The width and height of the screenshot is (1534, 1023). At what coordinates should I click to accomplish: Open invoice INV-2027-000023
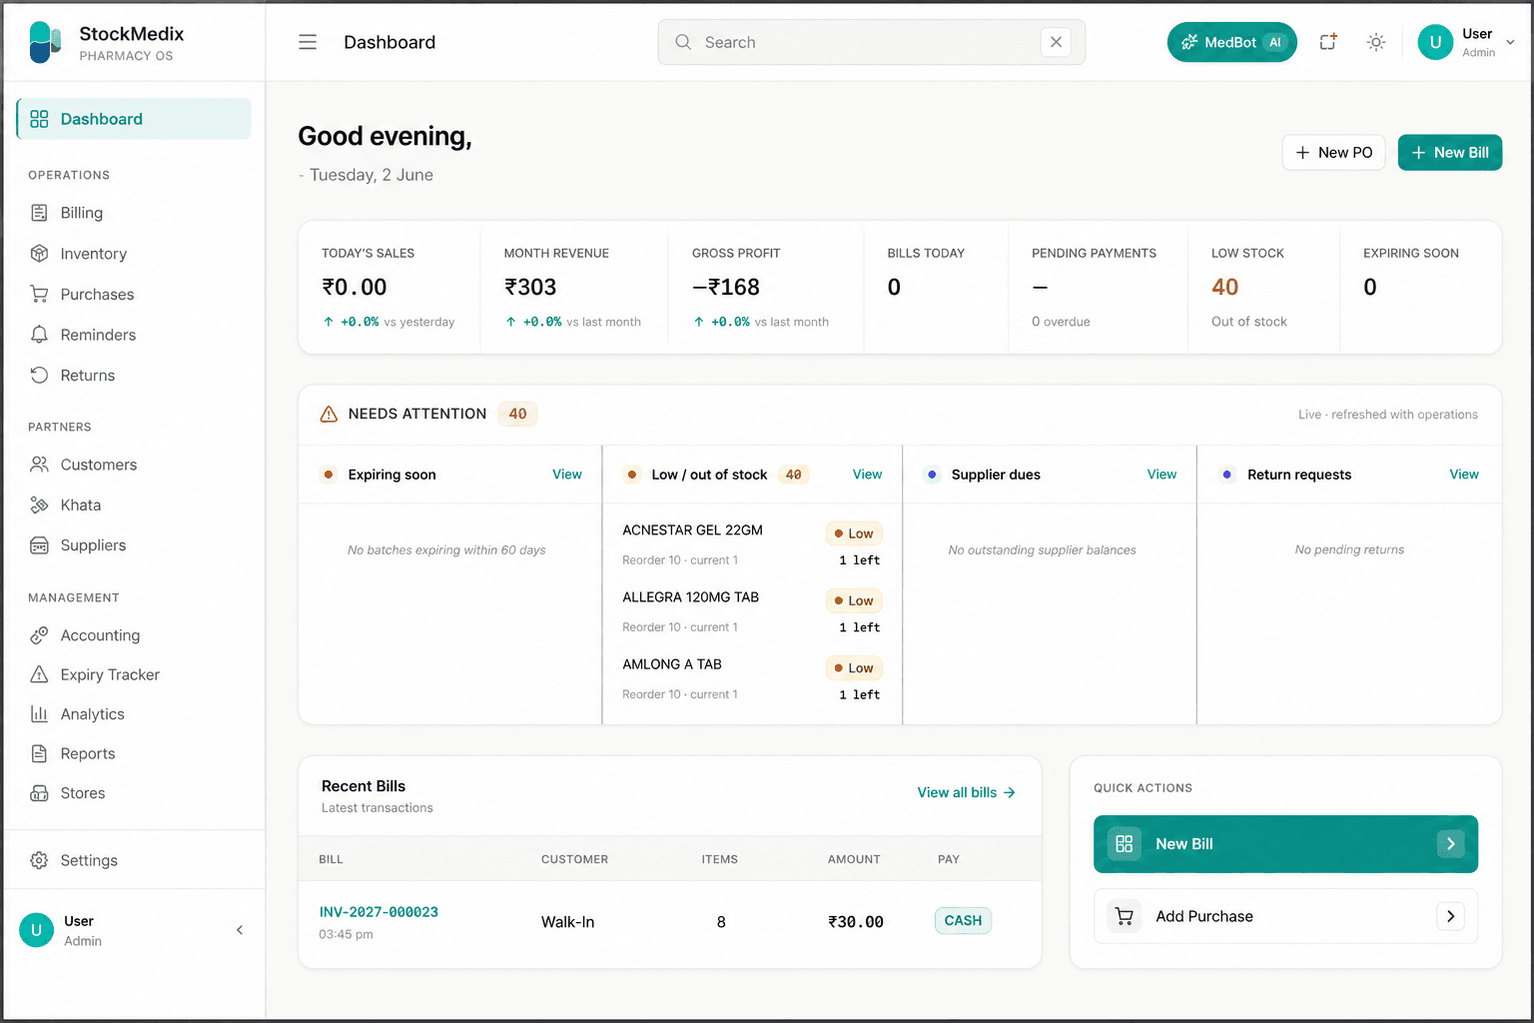click(x=379, y=912)
